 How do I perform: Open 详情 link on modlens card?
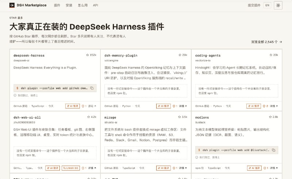click(x=274, y=168)
